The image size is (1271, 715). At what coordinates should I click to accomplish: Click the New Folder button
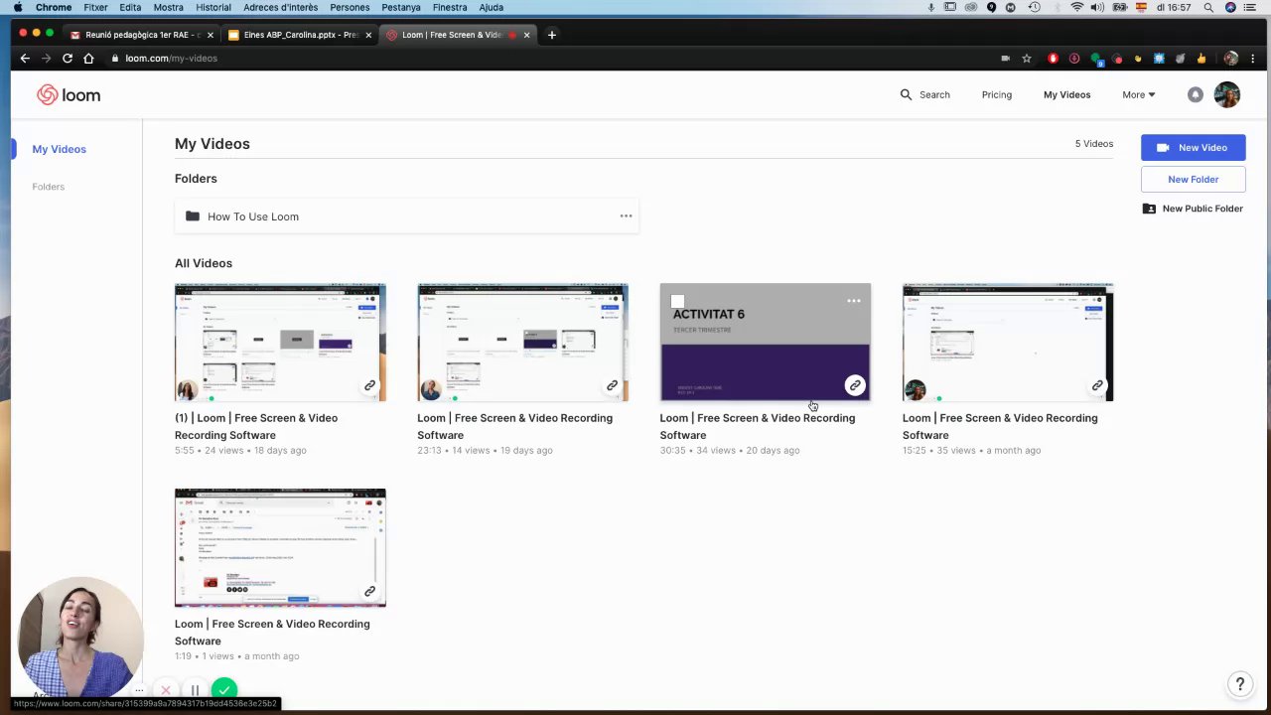coord(1193,179)
